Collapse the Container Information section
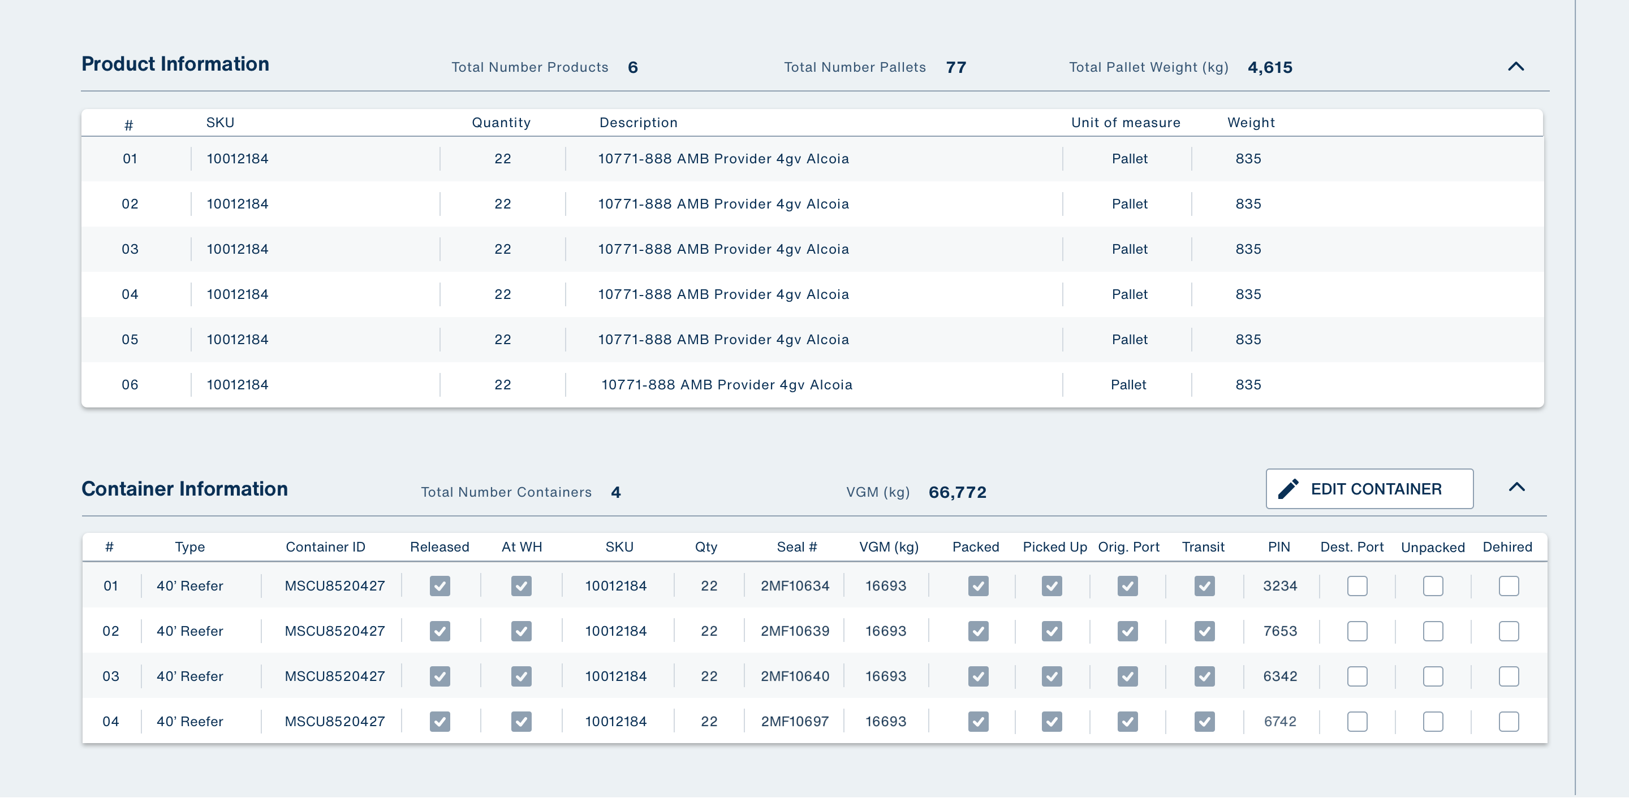The image size is (1629, 803). click(1516, 487)
